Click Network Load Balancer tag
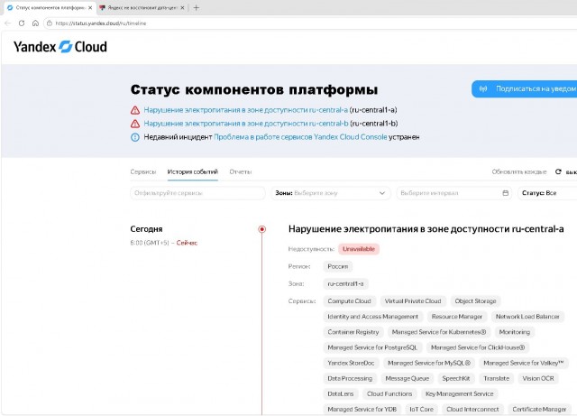Viewport: 577px width, 416px height. [527, 317]
